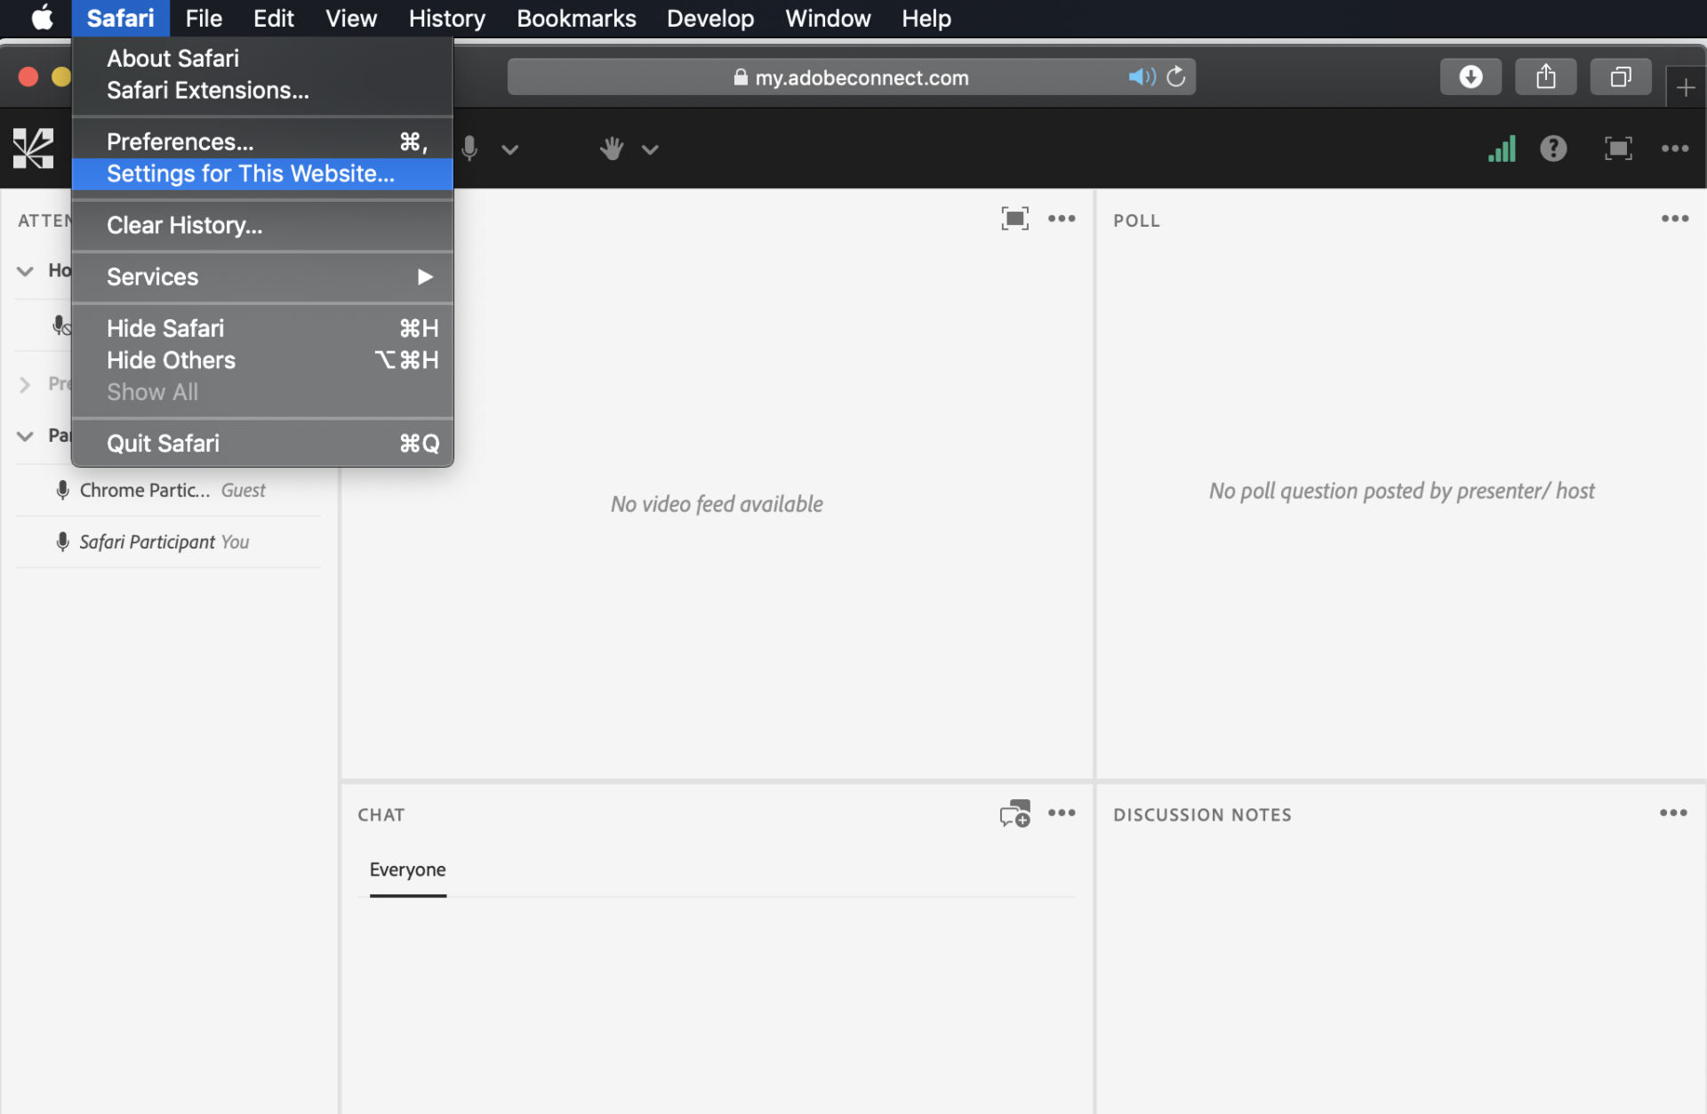Expand the Presenters section chevron
The image size is (1707, 1114).
click(x=26, y=383)
